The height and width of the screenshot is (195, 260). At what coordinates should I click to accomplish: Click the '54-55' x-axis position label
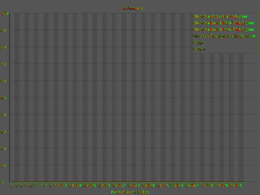click(163, 185)
